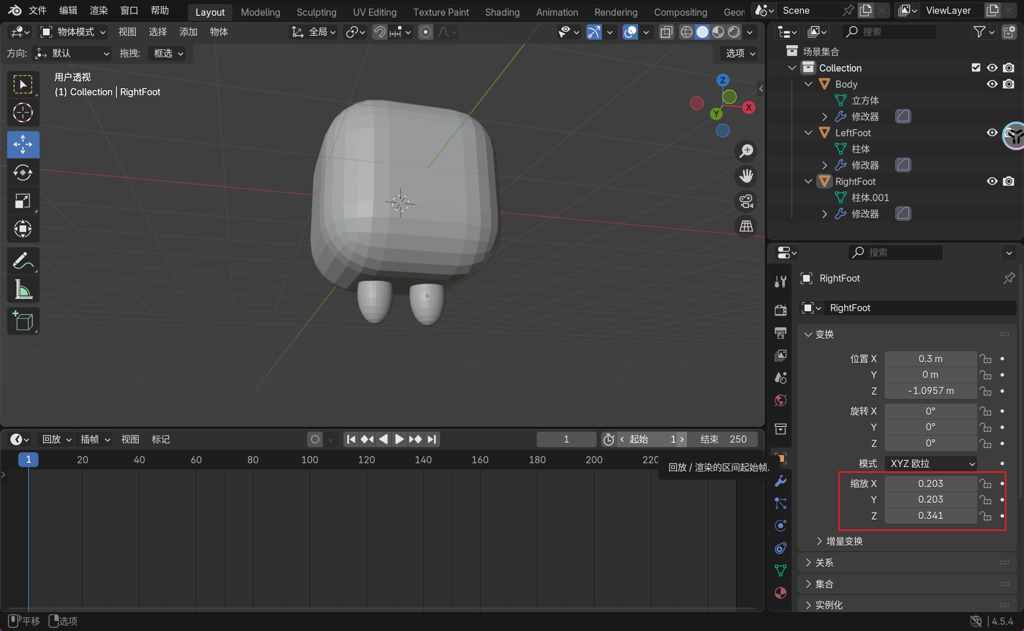The image size is (1024, 631).
Task: Open the 物体模式 mode dropdown
Action: coord(73,32)
